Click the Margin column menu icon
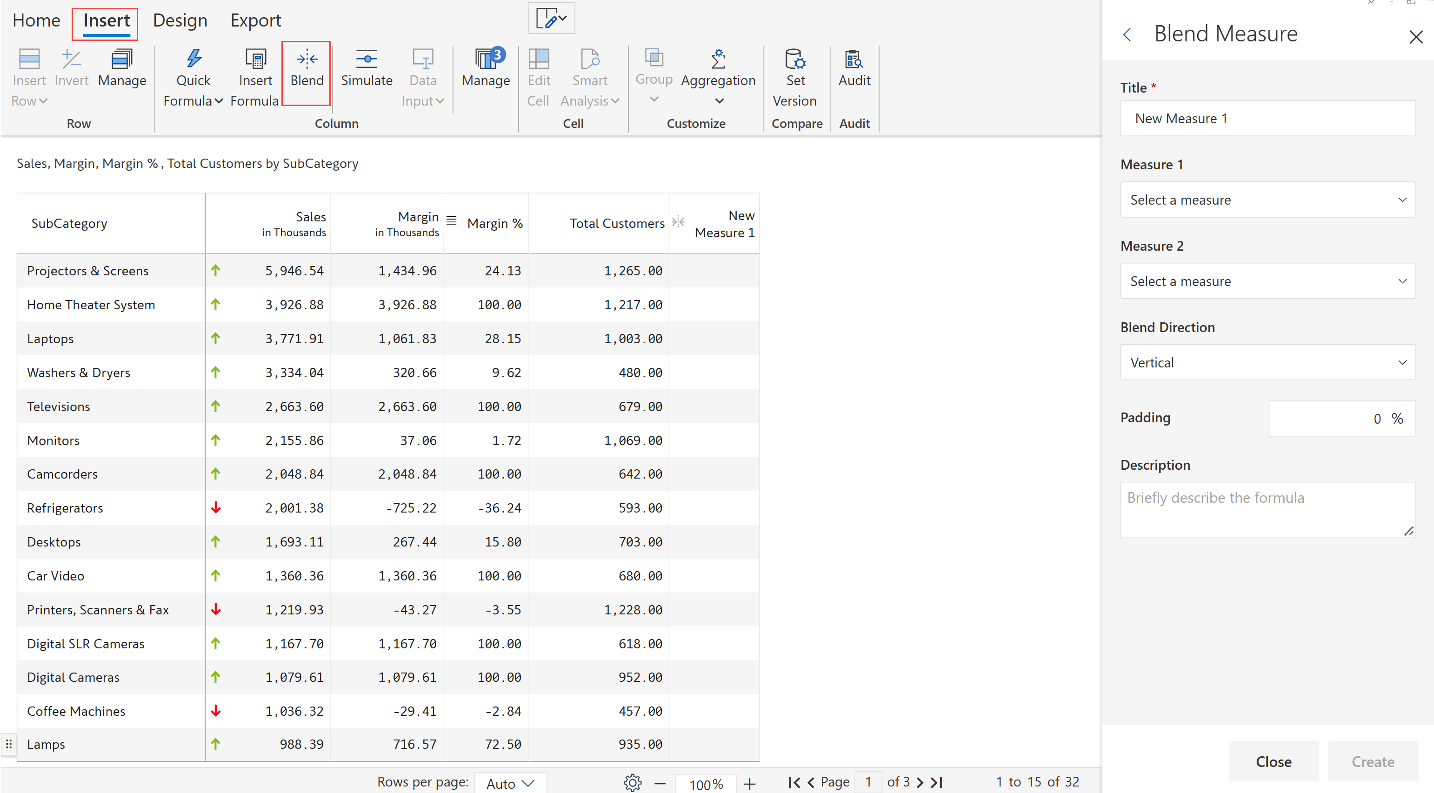This screenshot has height=793, width=1434. (x=452, y=221)
